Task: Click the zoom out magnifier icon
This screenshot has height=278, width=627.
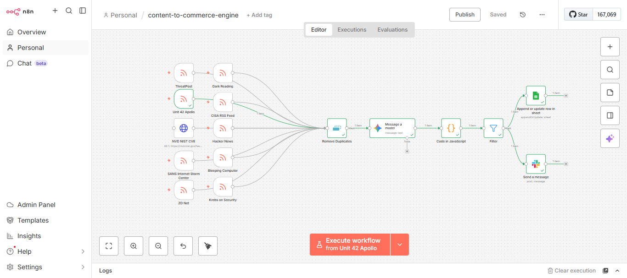Action: pos(158,246)
